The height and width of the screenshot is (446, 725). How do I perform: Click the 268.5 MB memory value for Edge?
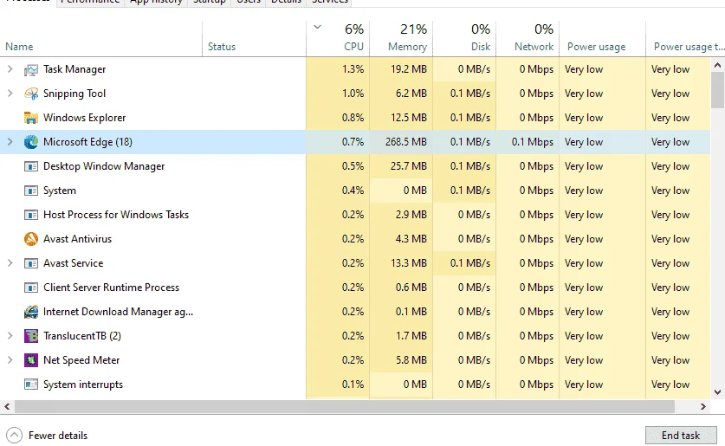(x=406, y=142)
